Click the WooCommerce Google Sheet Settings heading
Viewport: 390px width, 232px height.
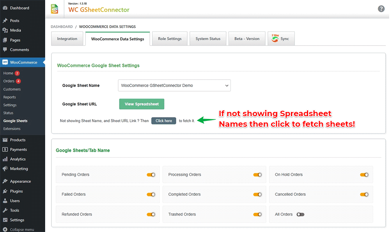[98, 66]
